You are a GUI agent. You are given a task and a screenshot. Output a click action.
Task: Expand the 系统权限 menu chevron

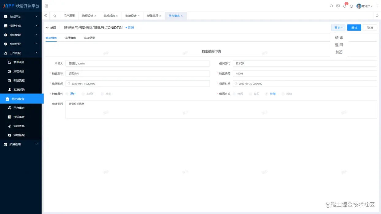[37, 44]
